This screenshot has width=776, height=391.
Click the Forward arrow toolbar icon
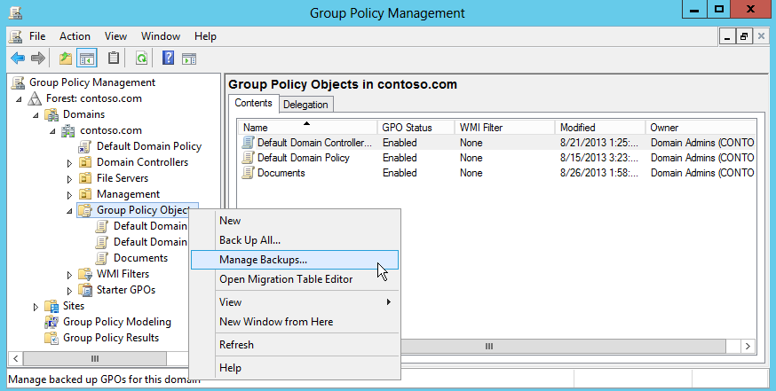tap(37, 59)
